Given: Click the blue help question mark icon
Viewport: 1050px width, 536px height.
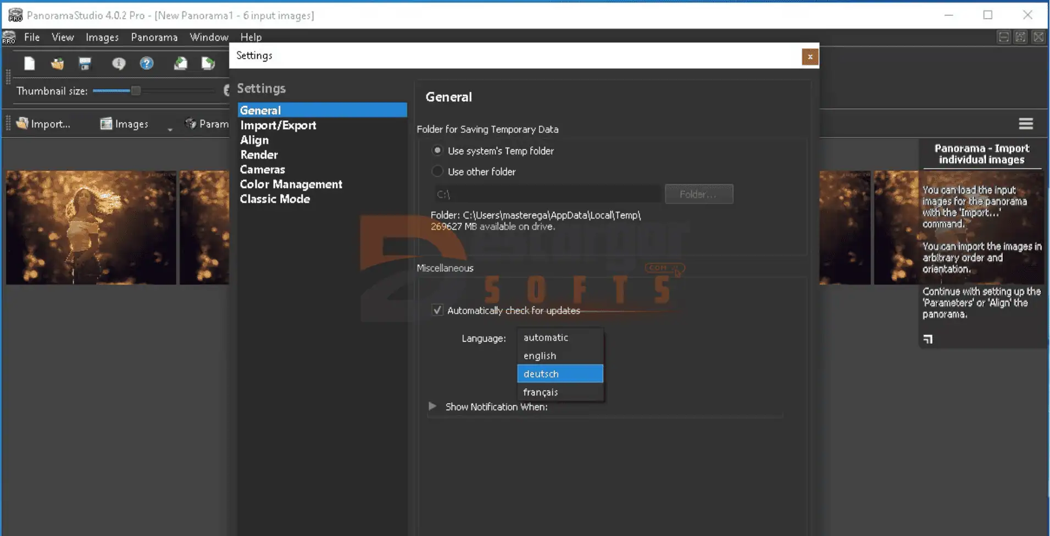Looking at the screenshot, I should click(146, 64).
